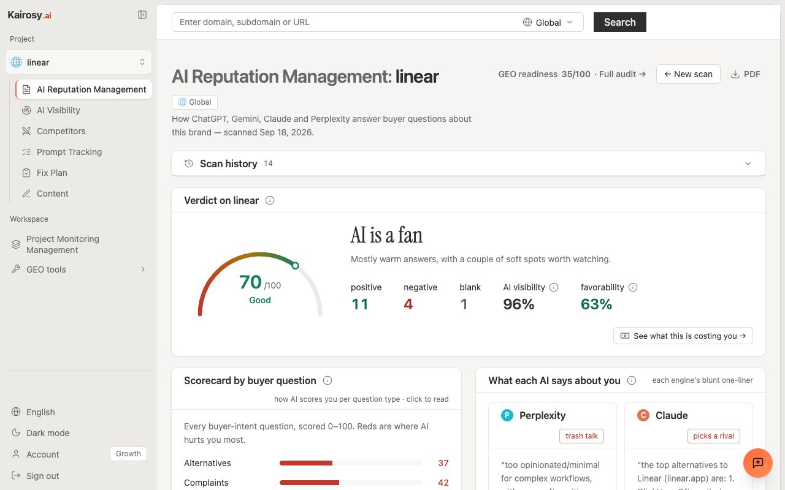
Task: Click the GEO tools wrench icon
Action: (x=17, y=269)
